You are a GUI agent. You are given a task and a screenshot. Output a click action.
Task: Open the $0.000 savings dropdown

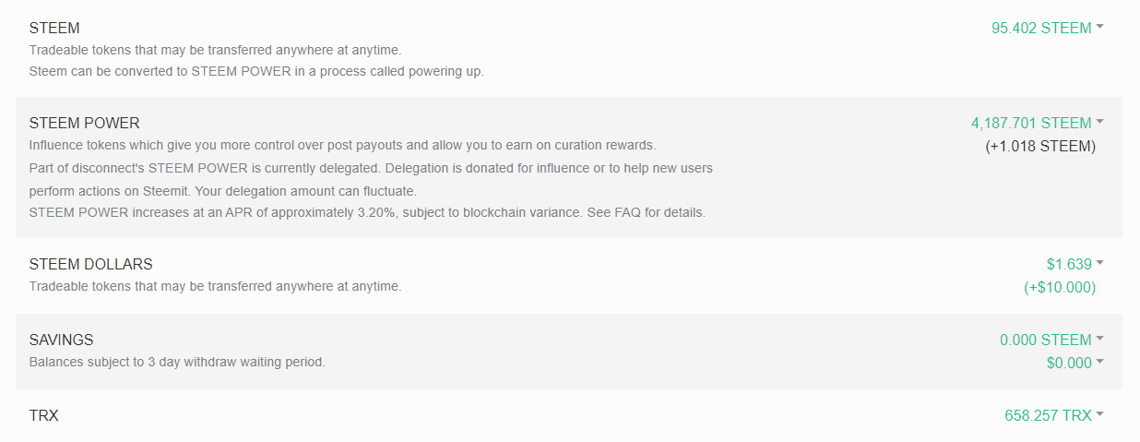click(x=1069, y=363)
